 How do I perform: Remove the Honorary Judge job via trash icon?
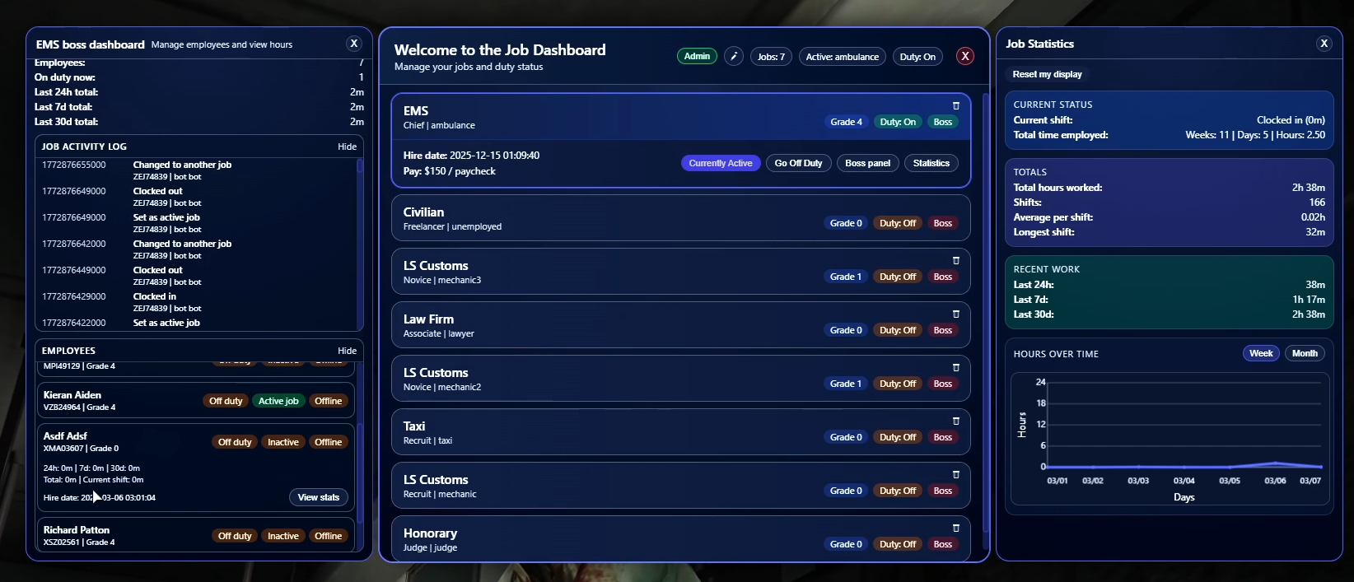pyautogui.click(x=956, y=528)
